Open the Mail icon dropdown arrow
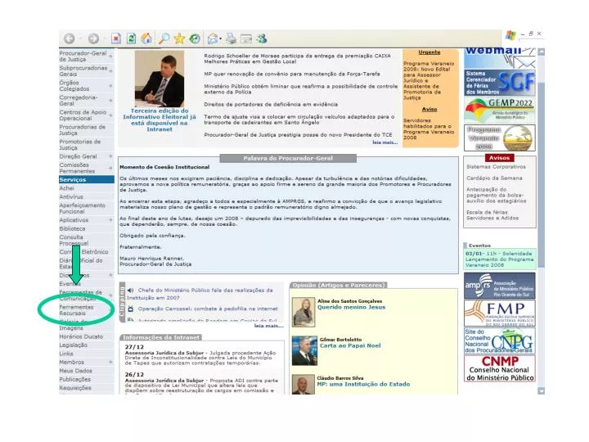 (x=221, y=38)
